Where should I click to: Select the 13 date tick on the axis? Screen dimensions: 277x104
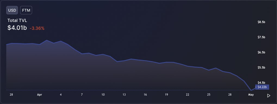click(124, 95)
